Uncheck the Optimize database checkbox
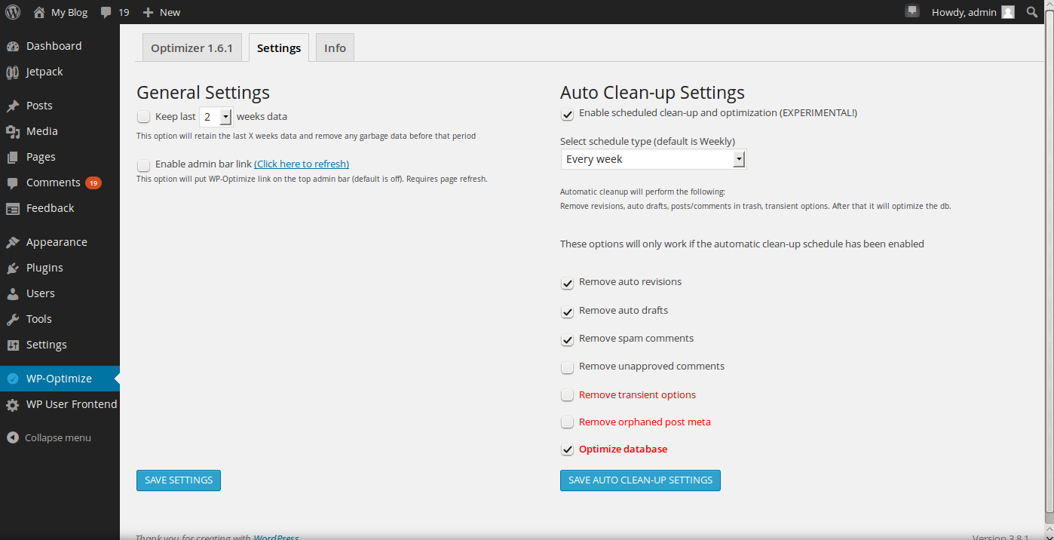Image resolution: width=1054 pixels, height=540 pixels. pyautogui.click(x=567, y=450)
